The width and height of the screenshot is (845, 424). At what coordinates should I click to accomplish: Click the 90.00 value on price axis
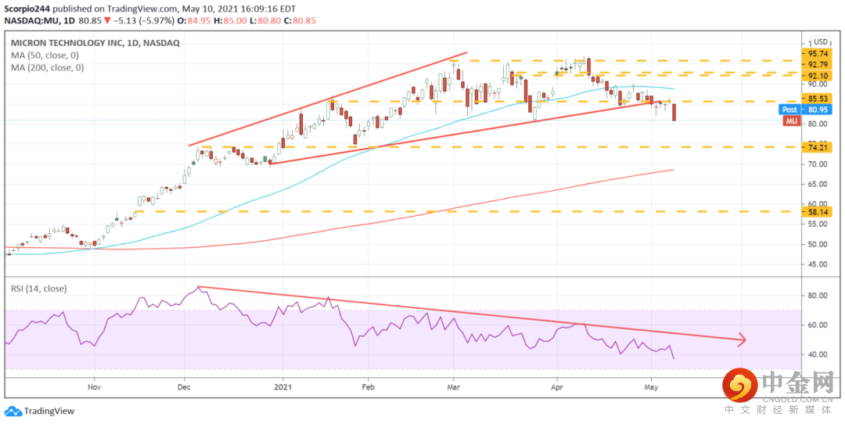point(818,84)
